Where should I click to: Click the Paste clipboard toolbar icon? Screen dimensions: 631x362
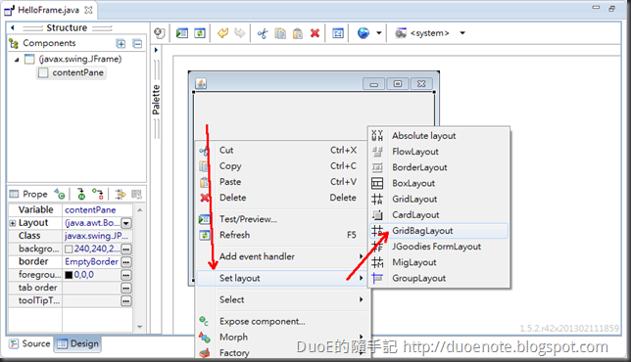298,33
